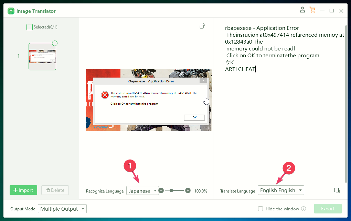Click the imported Application Error image preview
351x221 pixels.
point(149,100)
